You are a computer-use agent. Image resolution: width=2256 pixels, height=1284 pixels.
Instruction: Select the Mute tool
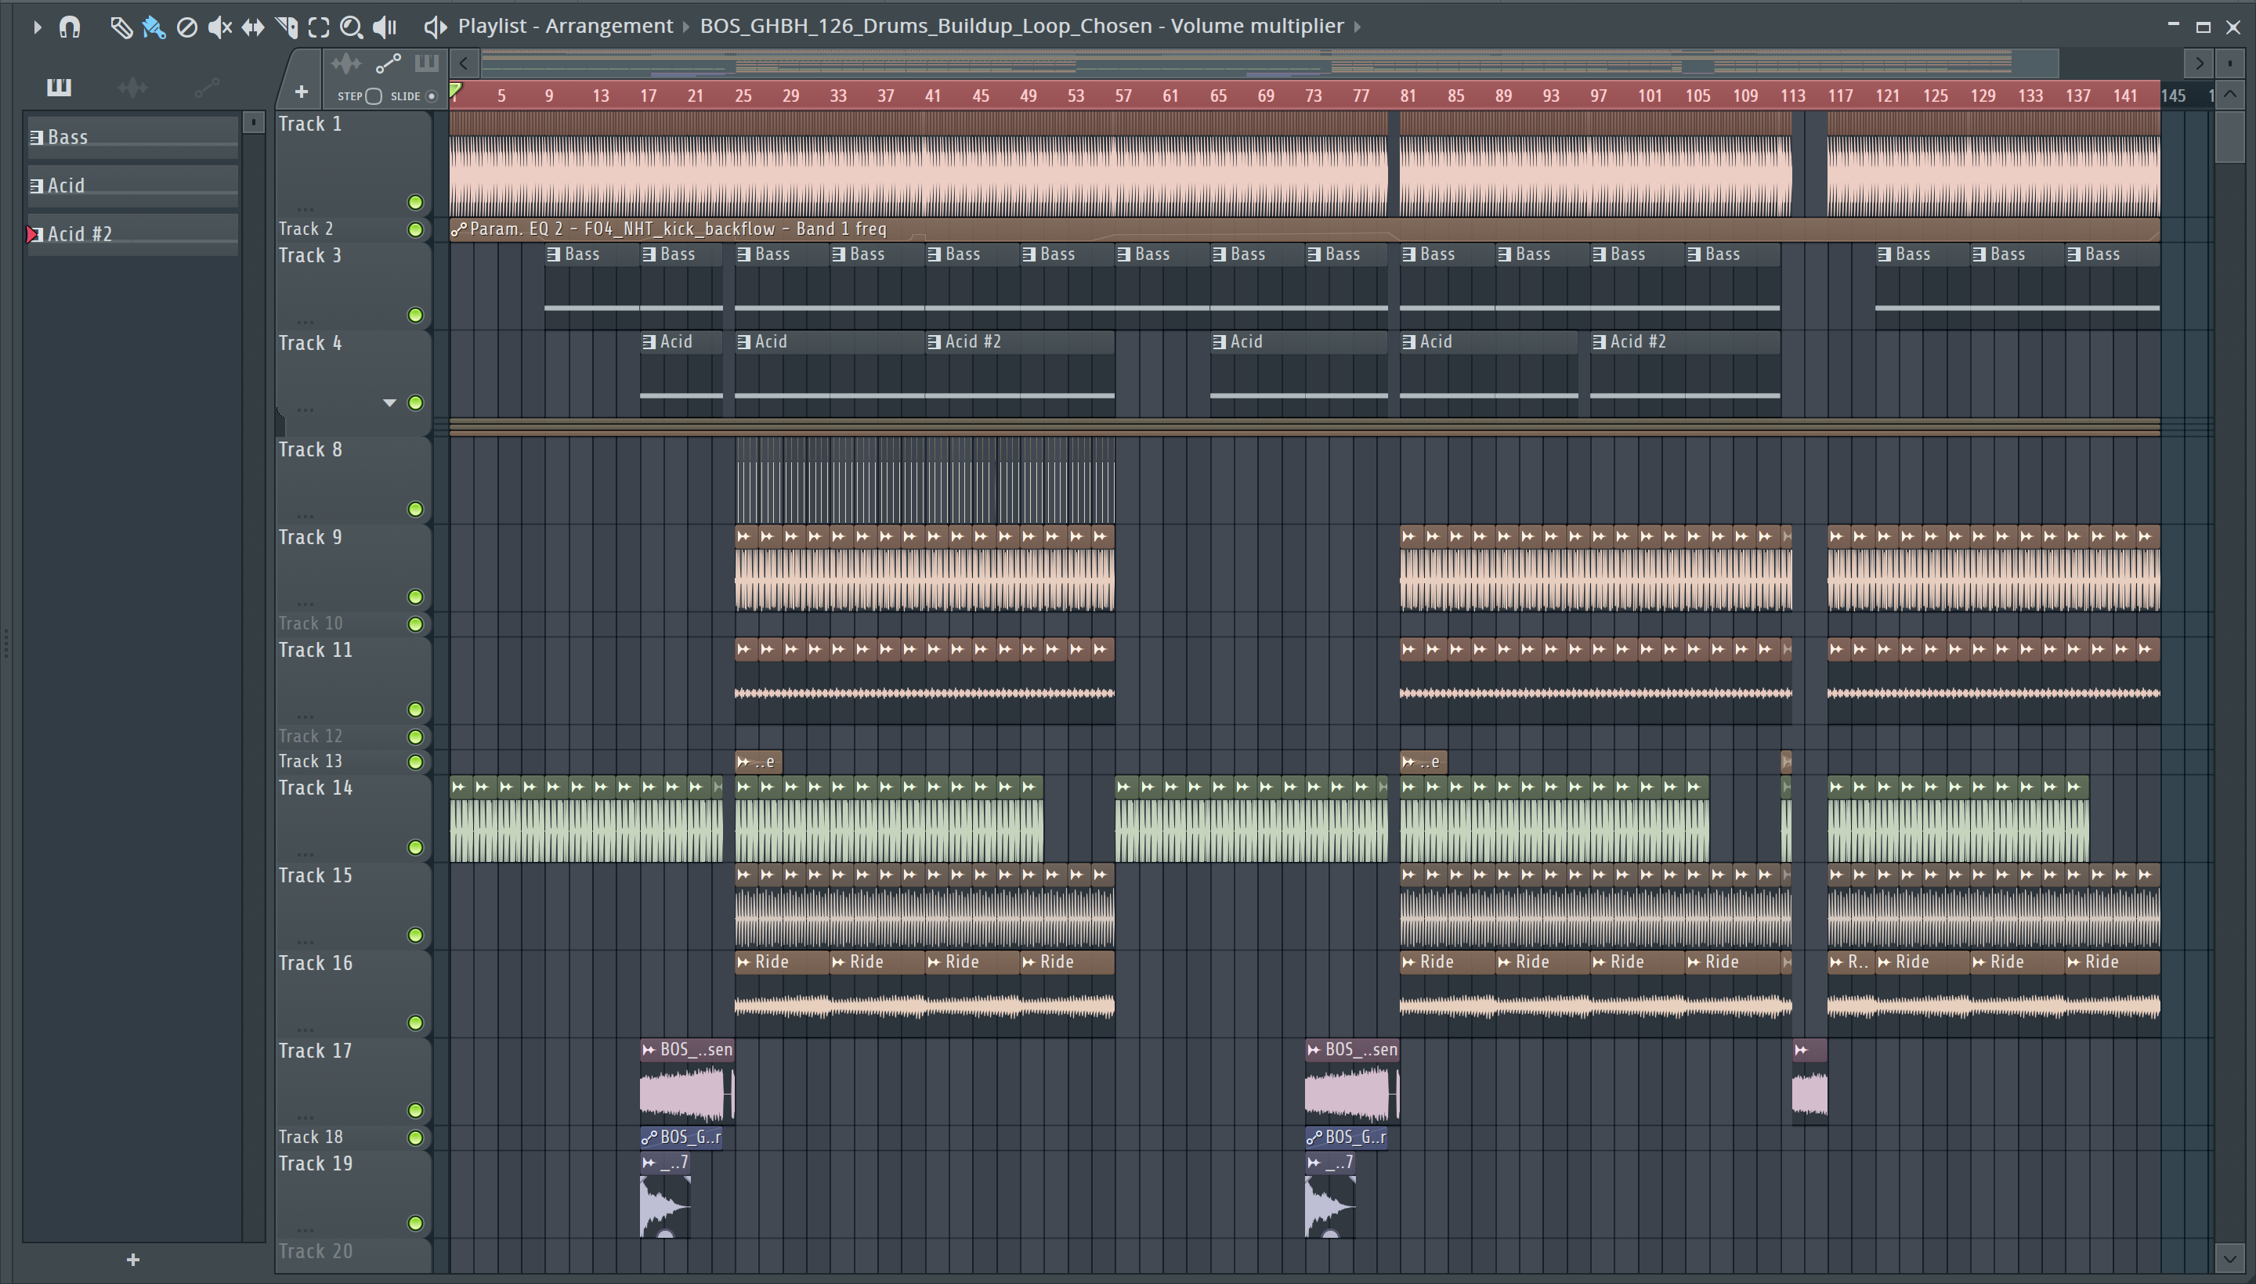(x=219, y=27)
